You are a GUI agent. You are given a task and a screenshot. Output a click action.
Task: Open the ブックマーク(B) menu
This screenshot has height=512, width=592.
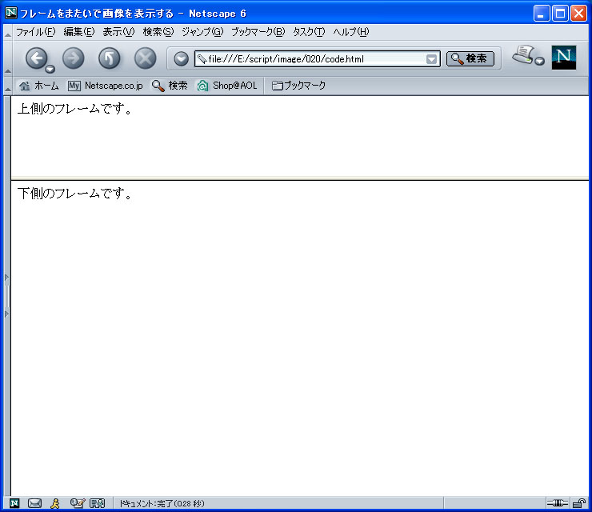click(x=258, y=32)
